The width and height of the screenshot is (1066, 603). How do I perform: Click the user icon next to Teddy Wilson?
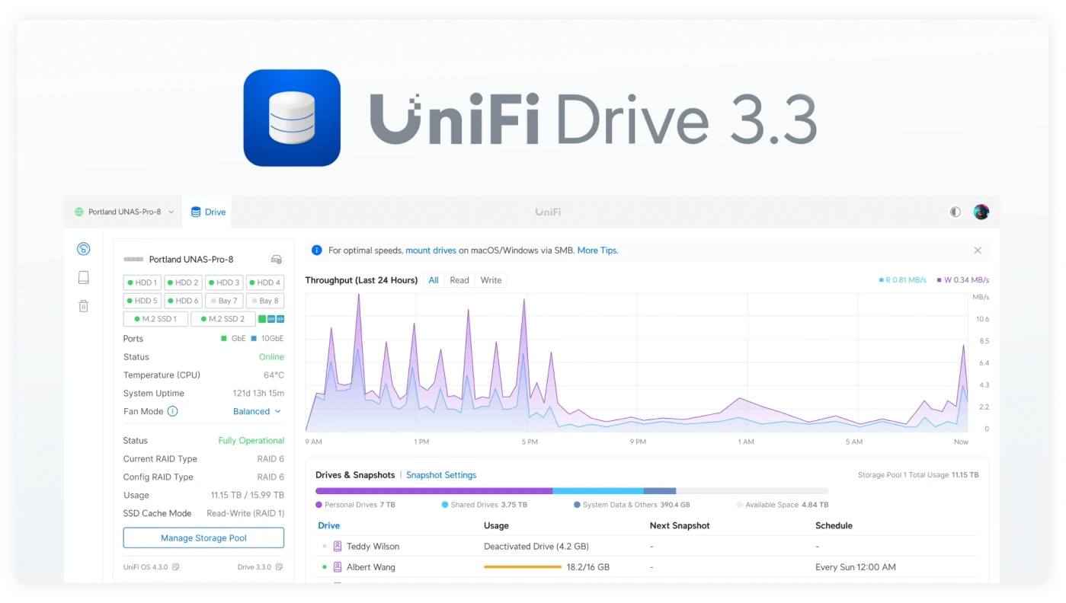(338, 546)
